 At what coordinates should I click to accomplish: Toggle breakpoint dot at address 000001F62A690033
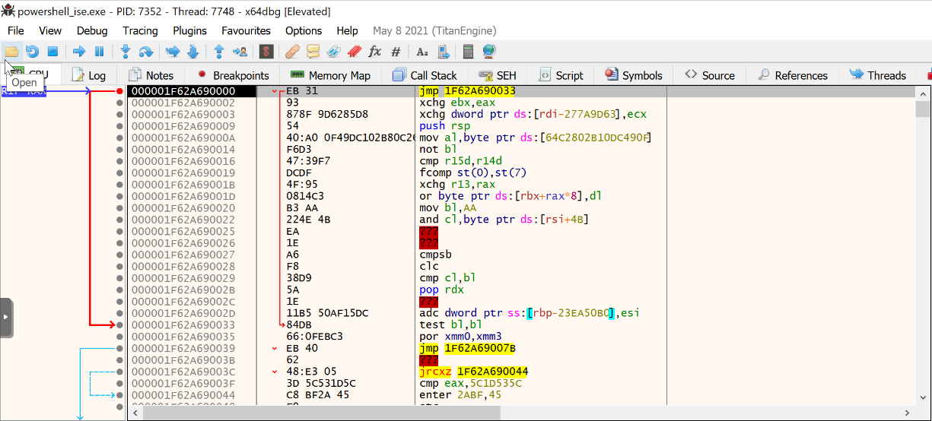(119, 325)
